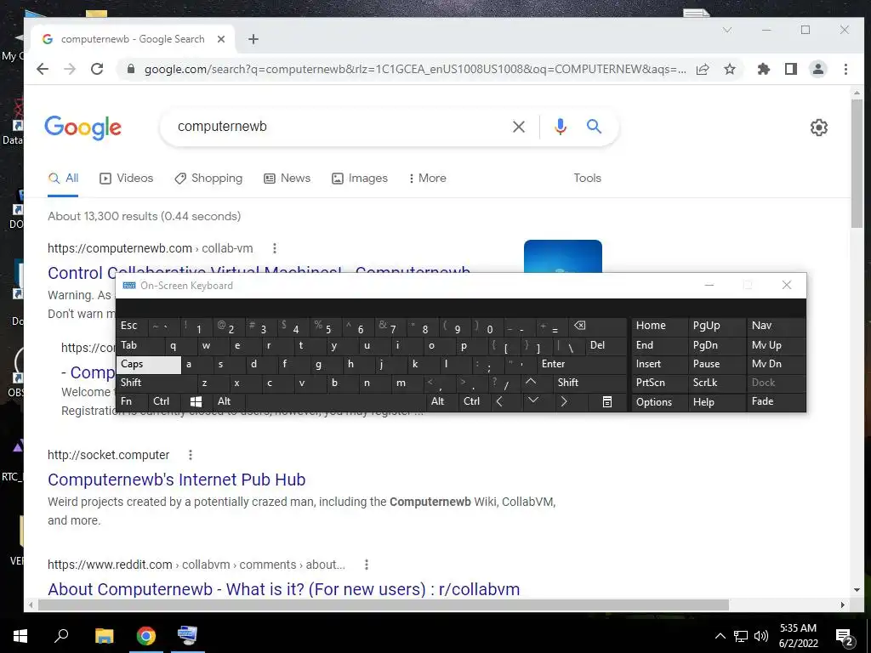Expand the More search filter menu
This screenshot has height=653, width=871.
427,179
